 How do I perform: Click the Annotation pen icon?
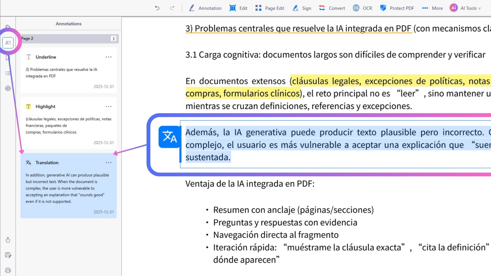click(x=192, y=8)
